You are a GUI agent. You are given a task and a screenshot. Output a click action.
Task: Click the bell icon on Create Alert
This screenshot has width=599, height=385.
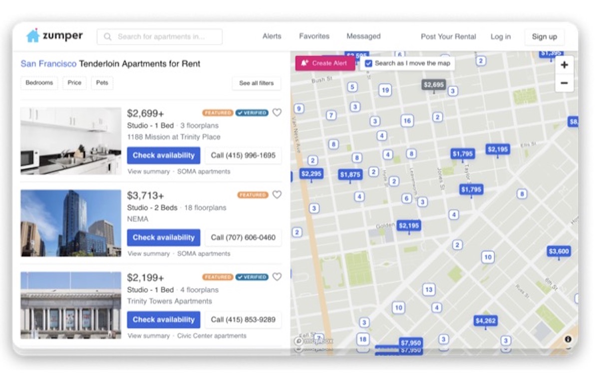303,63
